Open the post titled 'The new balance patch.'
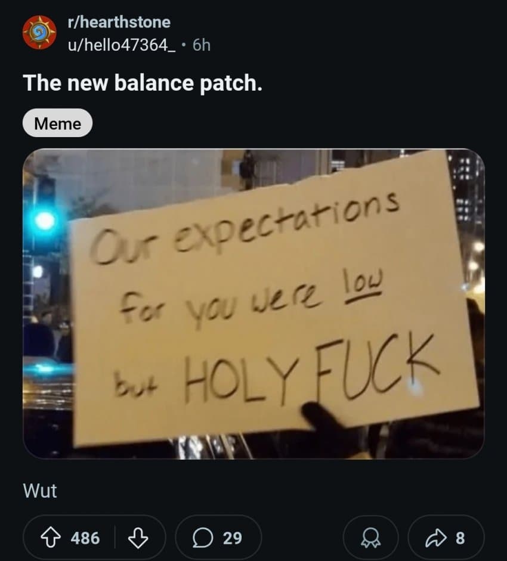 [143, 83]
